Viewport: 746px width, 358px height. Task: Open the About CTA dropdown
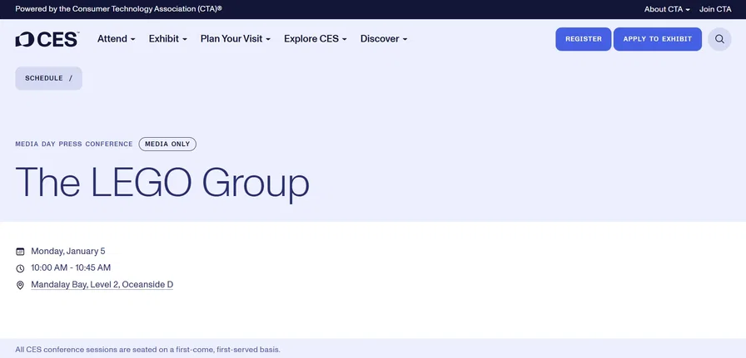tap(667, 9)
